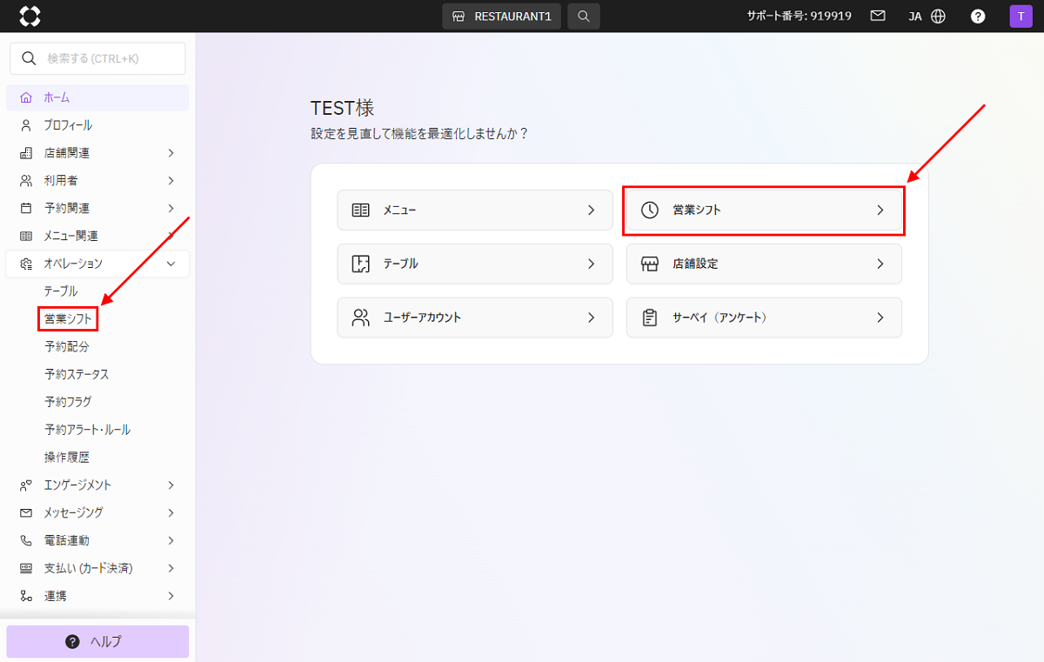The width and height of the screenshot is (1044, 662).
Task: Click the メニュー card button
Action: [x=475, y=210]
